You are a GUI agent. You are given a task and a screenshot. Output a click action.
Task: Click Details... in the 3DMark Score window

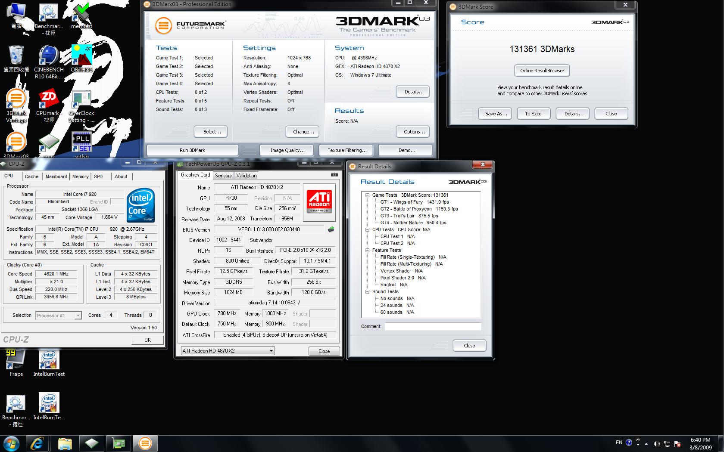click(574, 114)
